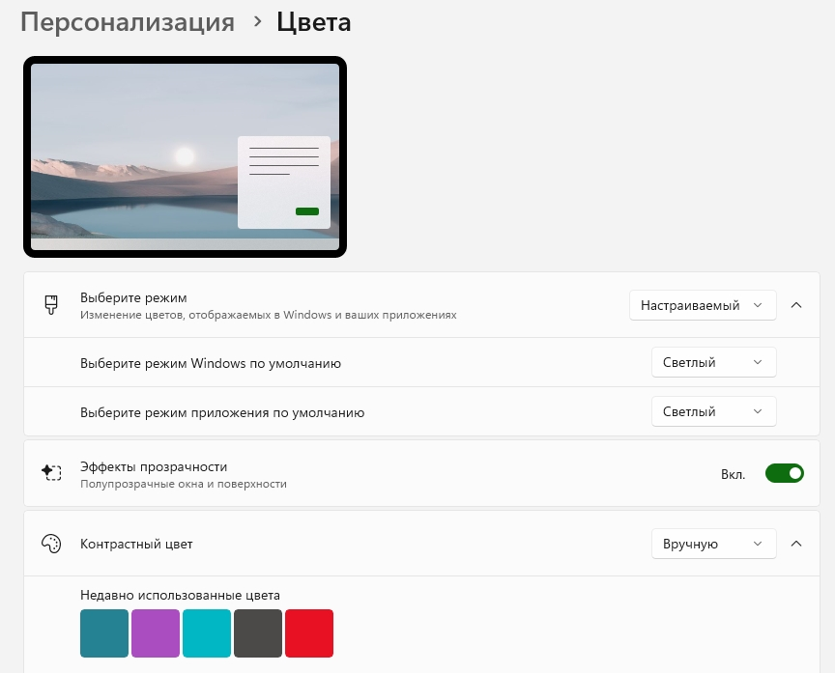The height and width of the screenshot is (673, 835).
Task: Open the Настраиваемый mode dropdown
Action: tap(703, 305)
